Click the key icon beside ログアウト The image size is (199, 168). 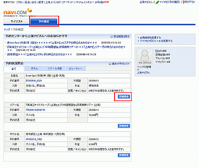(184, 2)
